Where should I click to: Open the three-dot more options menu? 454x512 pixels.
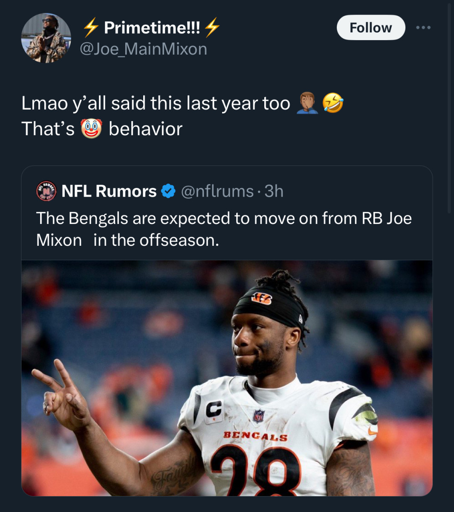(x=423, y=28)
